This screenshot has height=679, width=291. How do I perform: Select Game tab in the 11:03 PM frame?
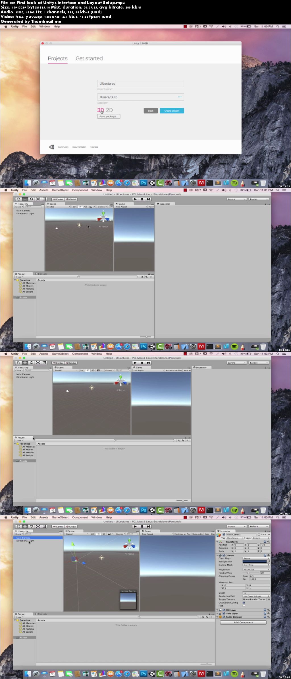pos(138,367)
